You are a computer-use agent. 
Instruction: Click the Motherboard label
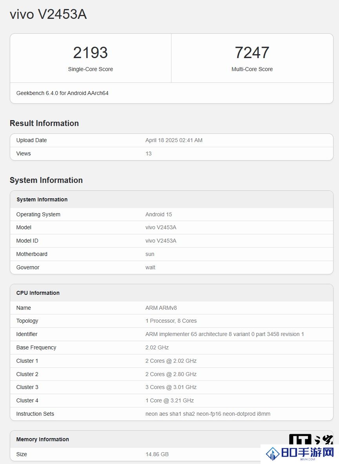(x=32, y=254)
